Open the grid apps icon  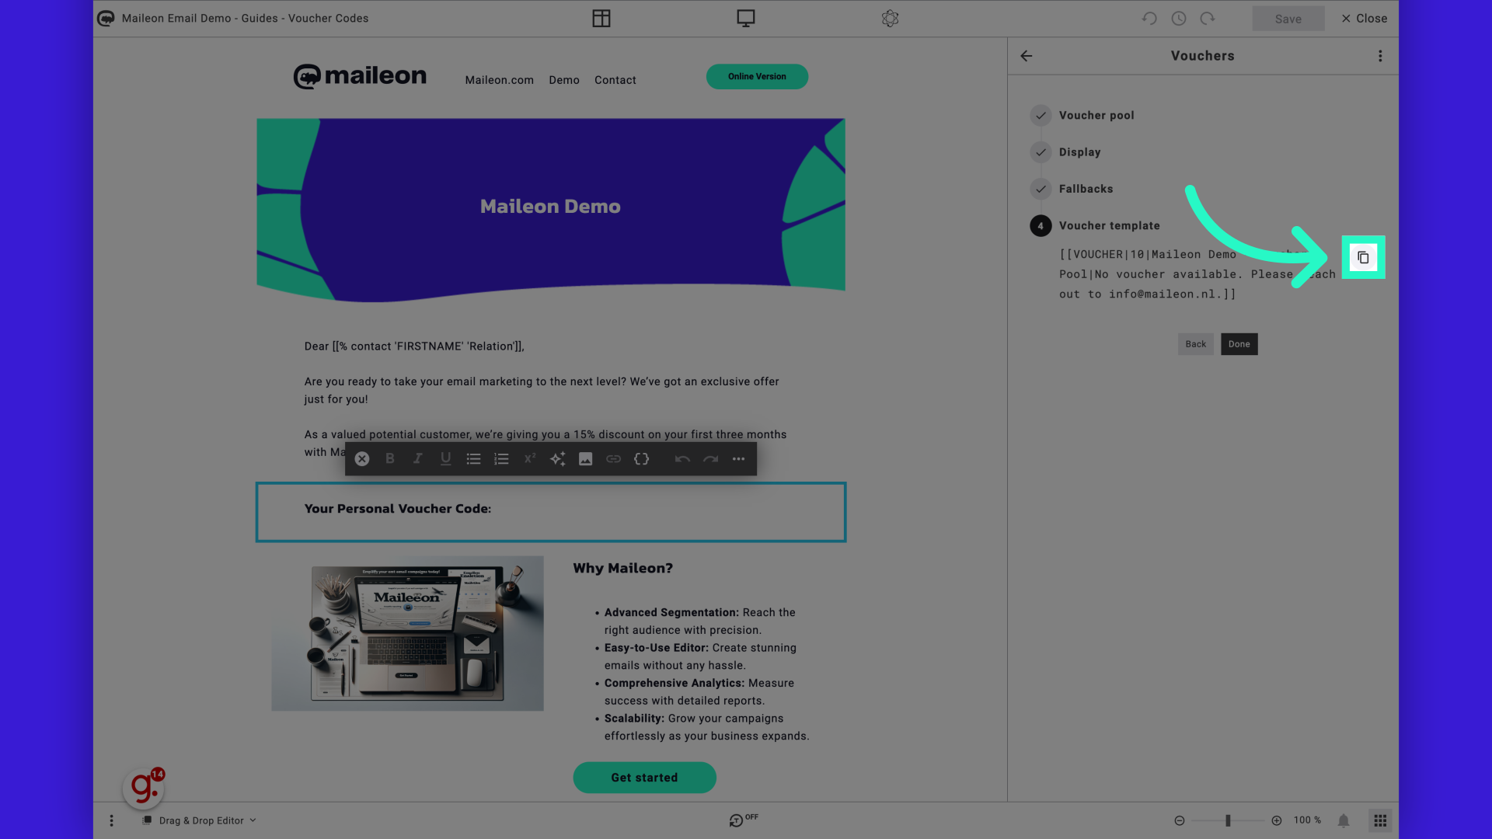(x=1380, y=820)
